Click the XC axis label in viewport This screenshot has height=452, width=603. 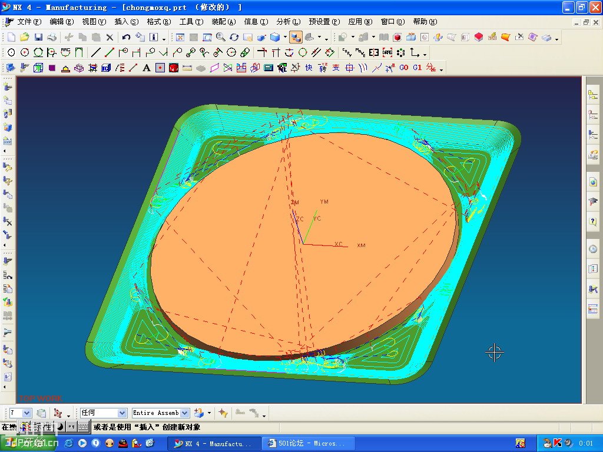point(338,244)
